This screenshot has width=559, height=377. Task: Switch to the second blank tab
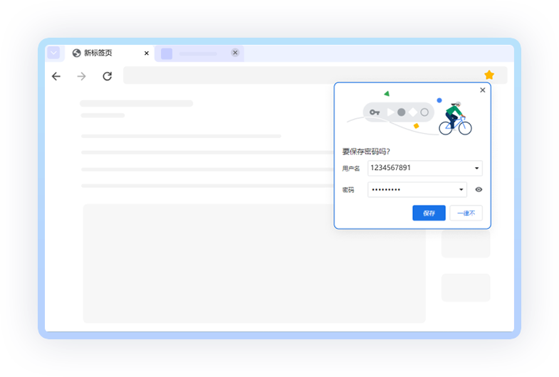pyautogui.click(x=196, y=53)
